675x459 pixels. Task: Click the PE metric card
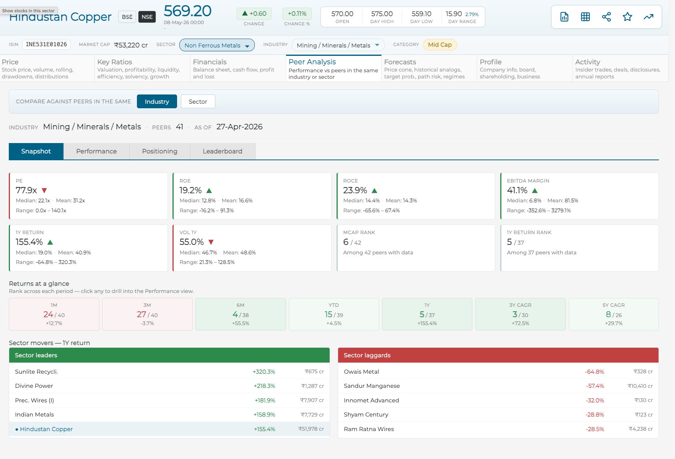[x=88, y=196]
